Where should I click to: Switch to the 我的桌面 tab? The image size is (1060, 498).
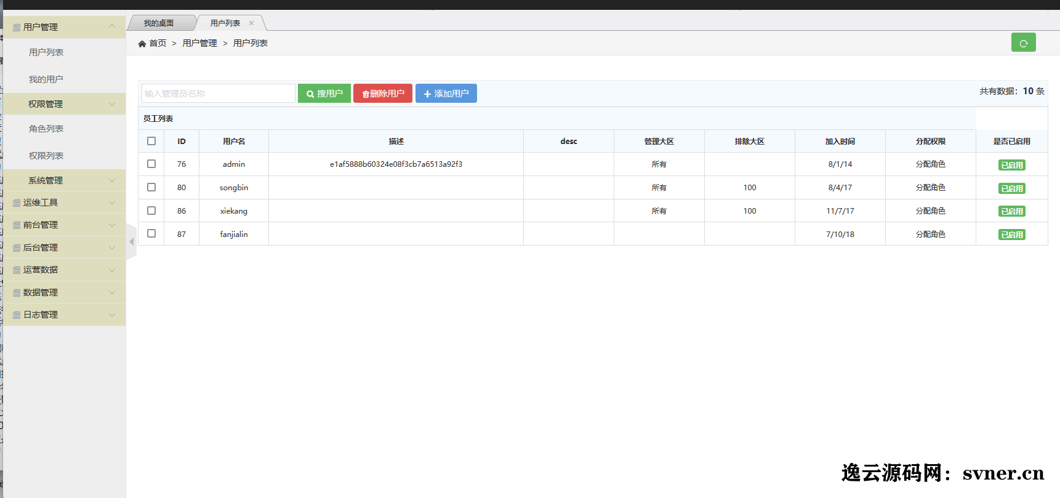point(159,23)
